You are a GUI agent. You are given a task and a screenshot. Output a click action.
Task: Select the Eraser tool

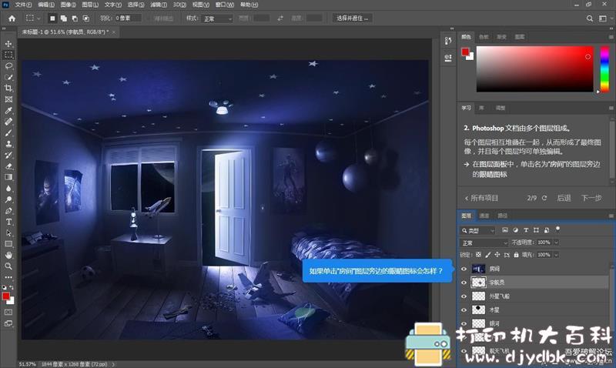tap(8, 166)
